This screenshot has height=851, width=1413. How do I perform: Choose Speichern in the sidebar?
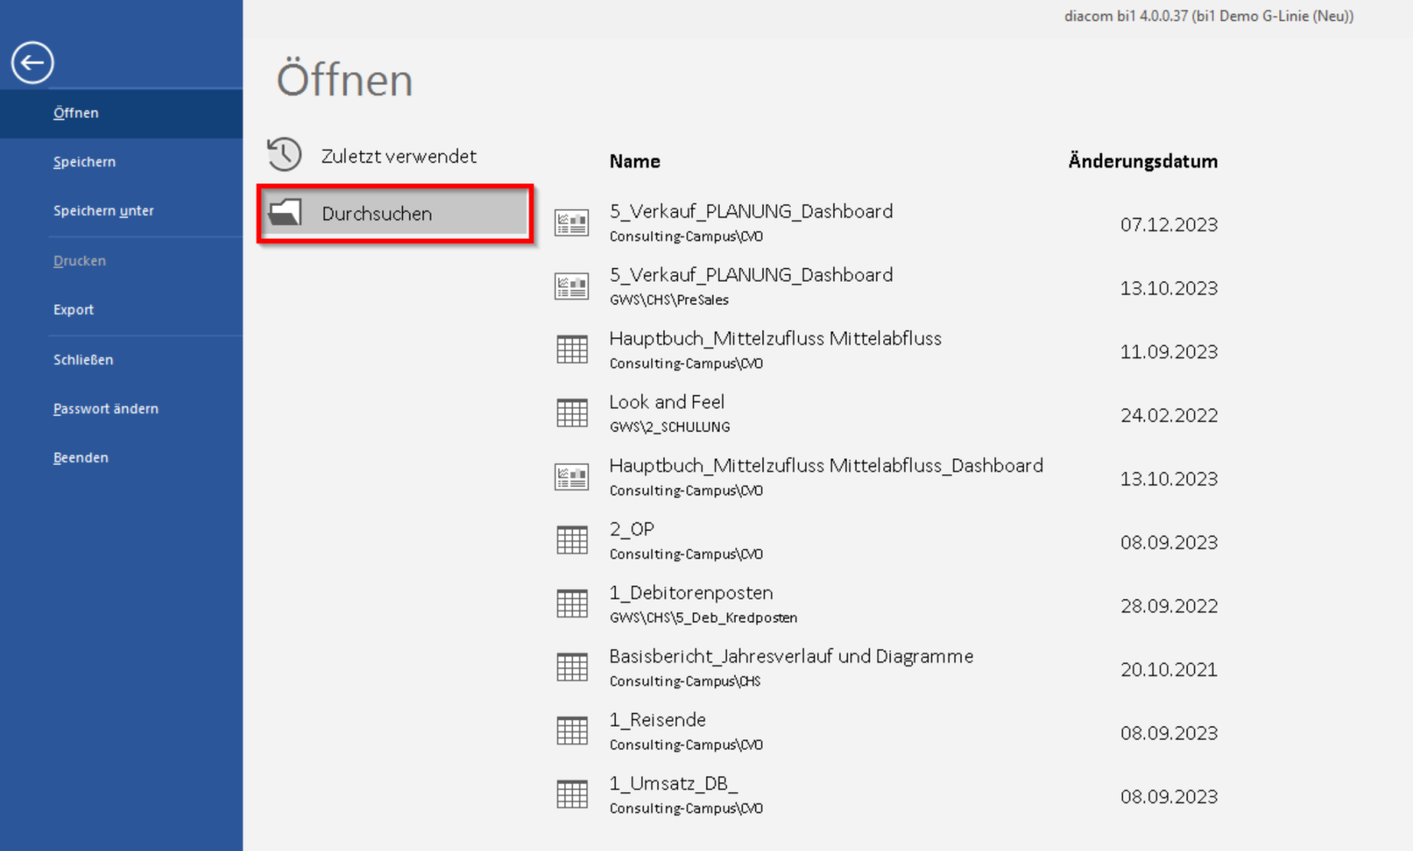tap(121, 161)
